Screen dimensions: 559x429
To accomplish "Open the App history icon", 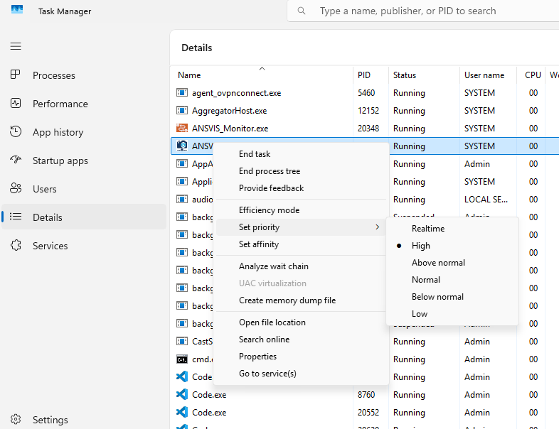I will pyautogui.click(x=16, y=132).
